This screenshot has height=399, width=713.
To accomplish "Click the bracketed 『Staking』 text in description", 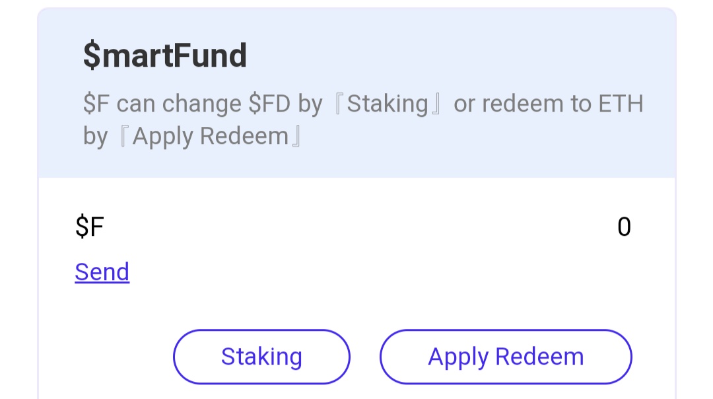I will (388, 104).
